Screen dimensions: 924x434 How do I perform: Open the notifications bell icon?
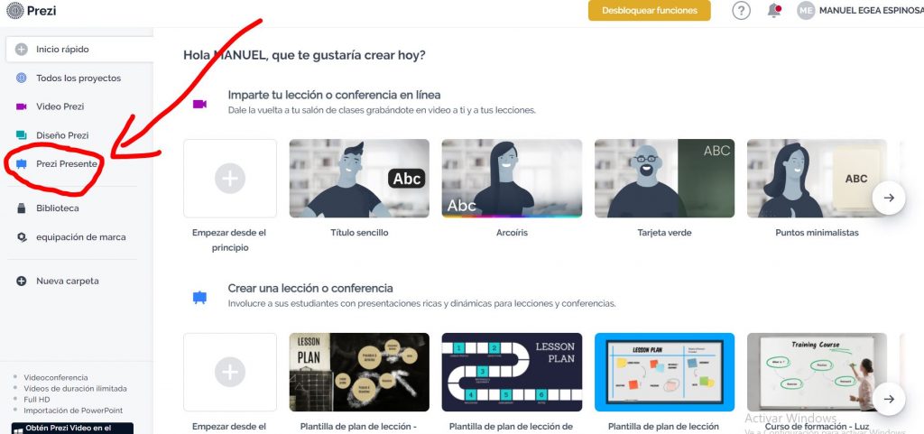coord(774,11)
